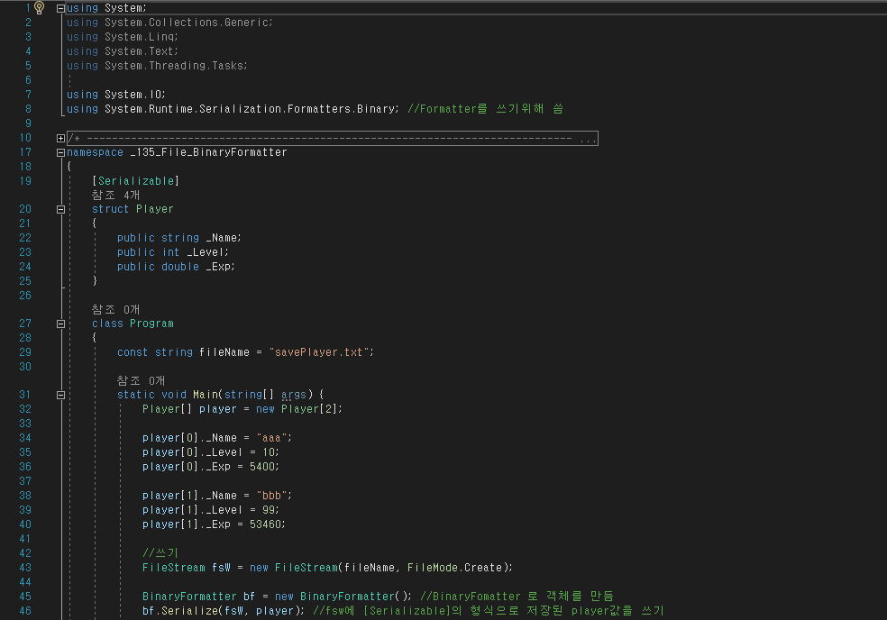Click 'using System.Collections.Generic;' on line 2
The image size is (887, 620).
click(x=169, y=23)
